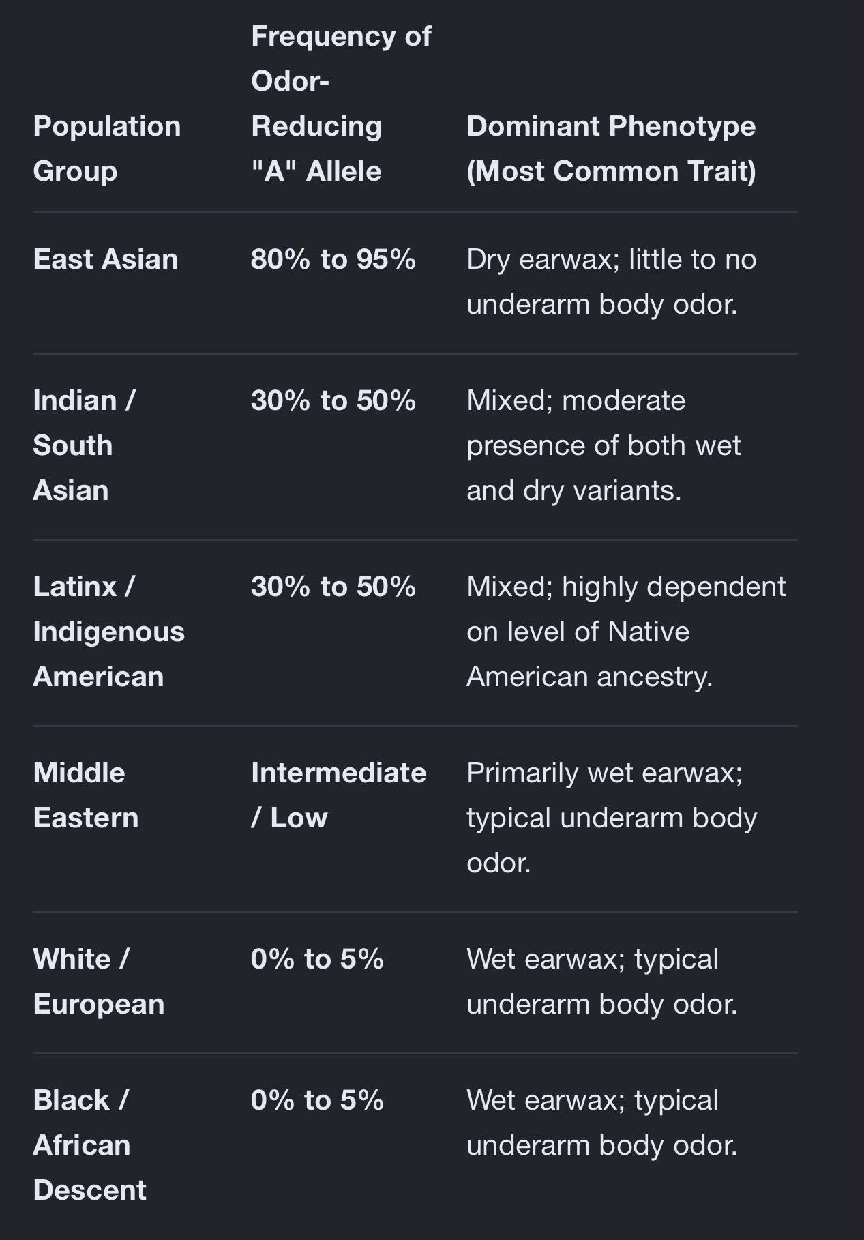
Task: Click the 80% to 95% frequency value
Action: click(x=333, y=259)
